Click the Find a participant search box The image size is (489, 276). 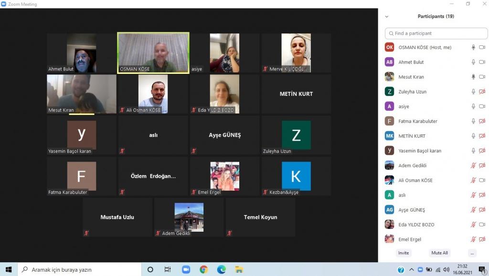436,33
